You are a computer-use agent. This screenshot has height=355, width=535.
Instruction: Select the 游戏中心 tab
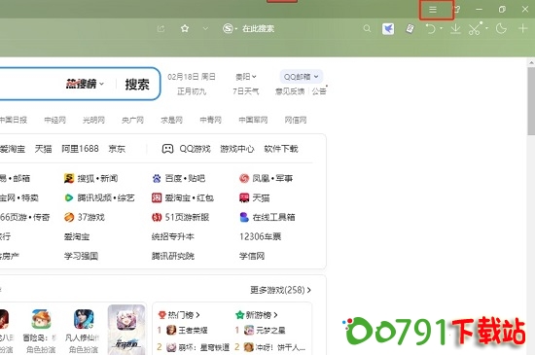click(x=237, y=149)
